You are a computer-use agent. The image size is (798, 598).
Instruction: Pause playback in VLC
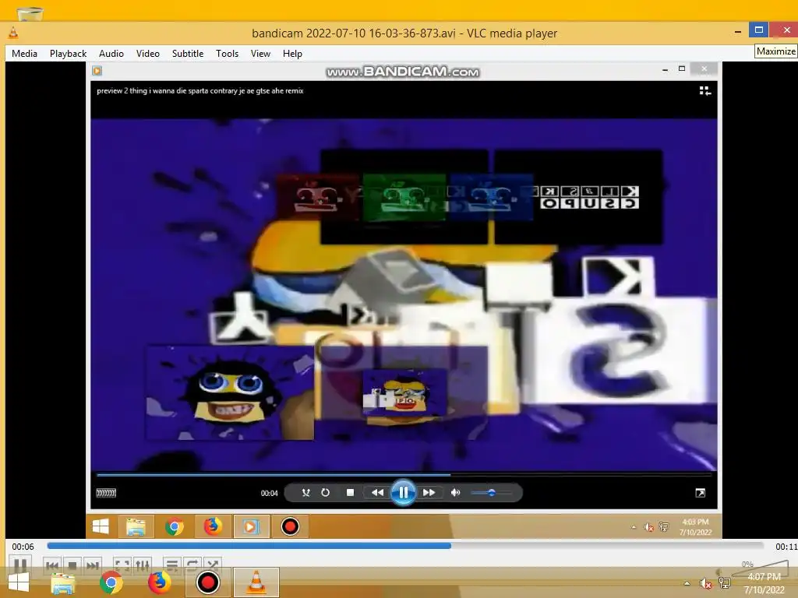[20, 564]
